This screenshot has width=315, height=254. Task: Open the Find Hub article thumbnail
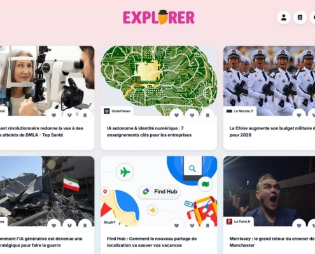[x=158, y=191]
